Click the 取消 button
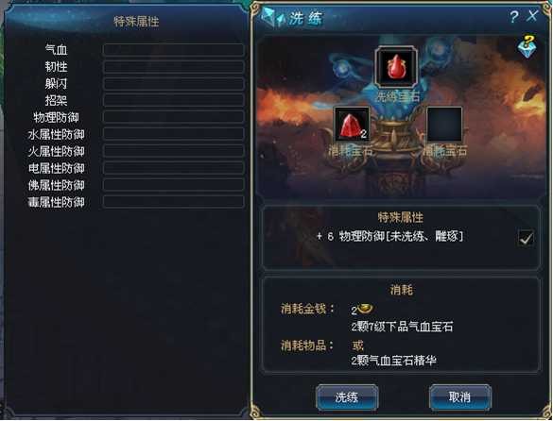This screenshot has width=553, height=421. click(x=459, y=397)
